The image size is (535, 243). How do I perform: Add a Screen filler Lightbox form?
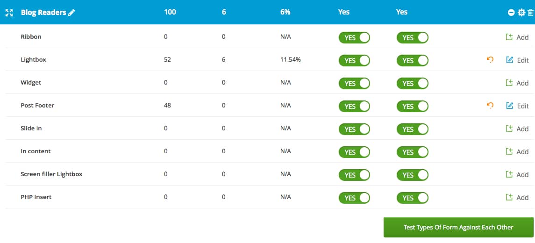(x=517, y=175)
